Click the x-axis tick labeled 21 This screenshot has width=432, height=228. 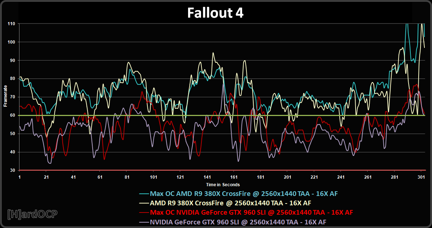46,177
